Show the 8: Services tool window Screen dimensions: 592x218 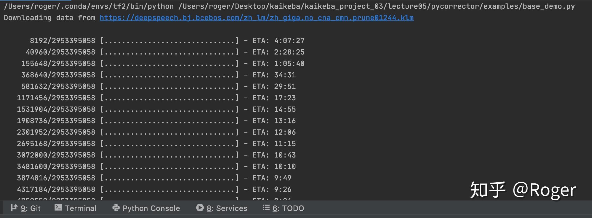226,208
